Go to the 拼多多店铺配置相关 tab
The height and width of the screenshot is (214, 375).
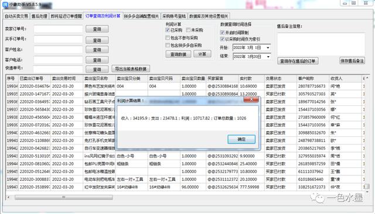pyautogui.click(x=141, y=16)
